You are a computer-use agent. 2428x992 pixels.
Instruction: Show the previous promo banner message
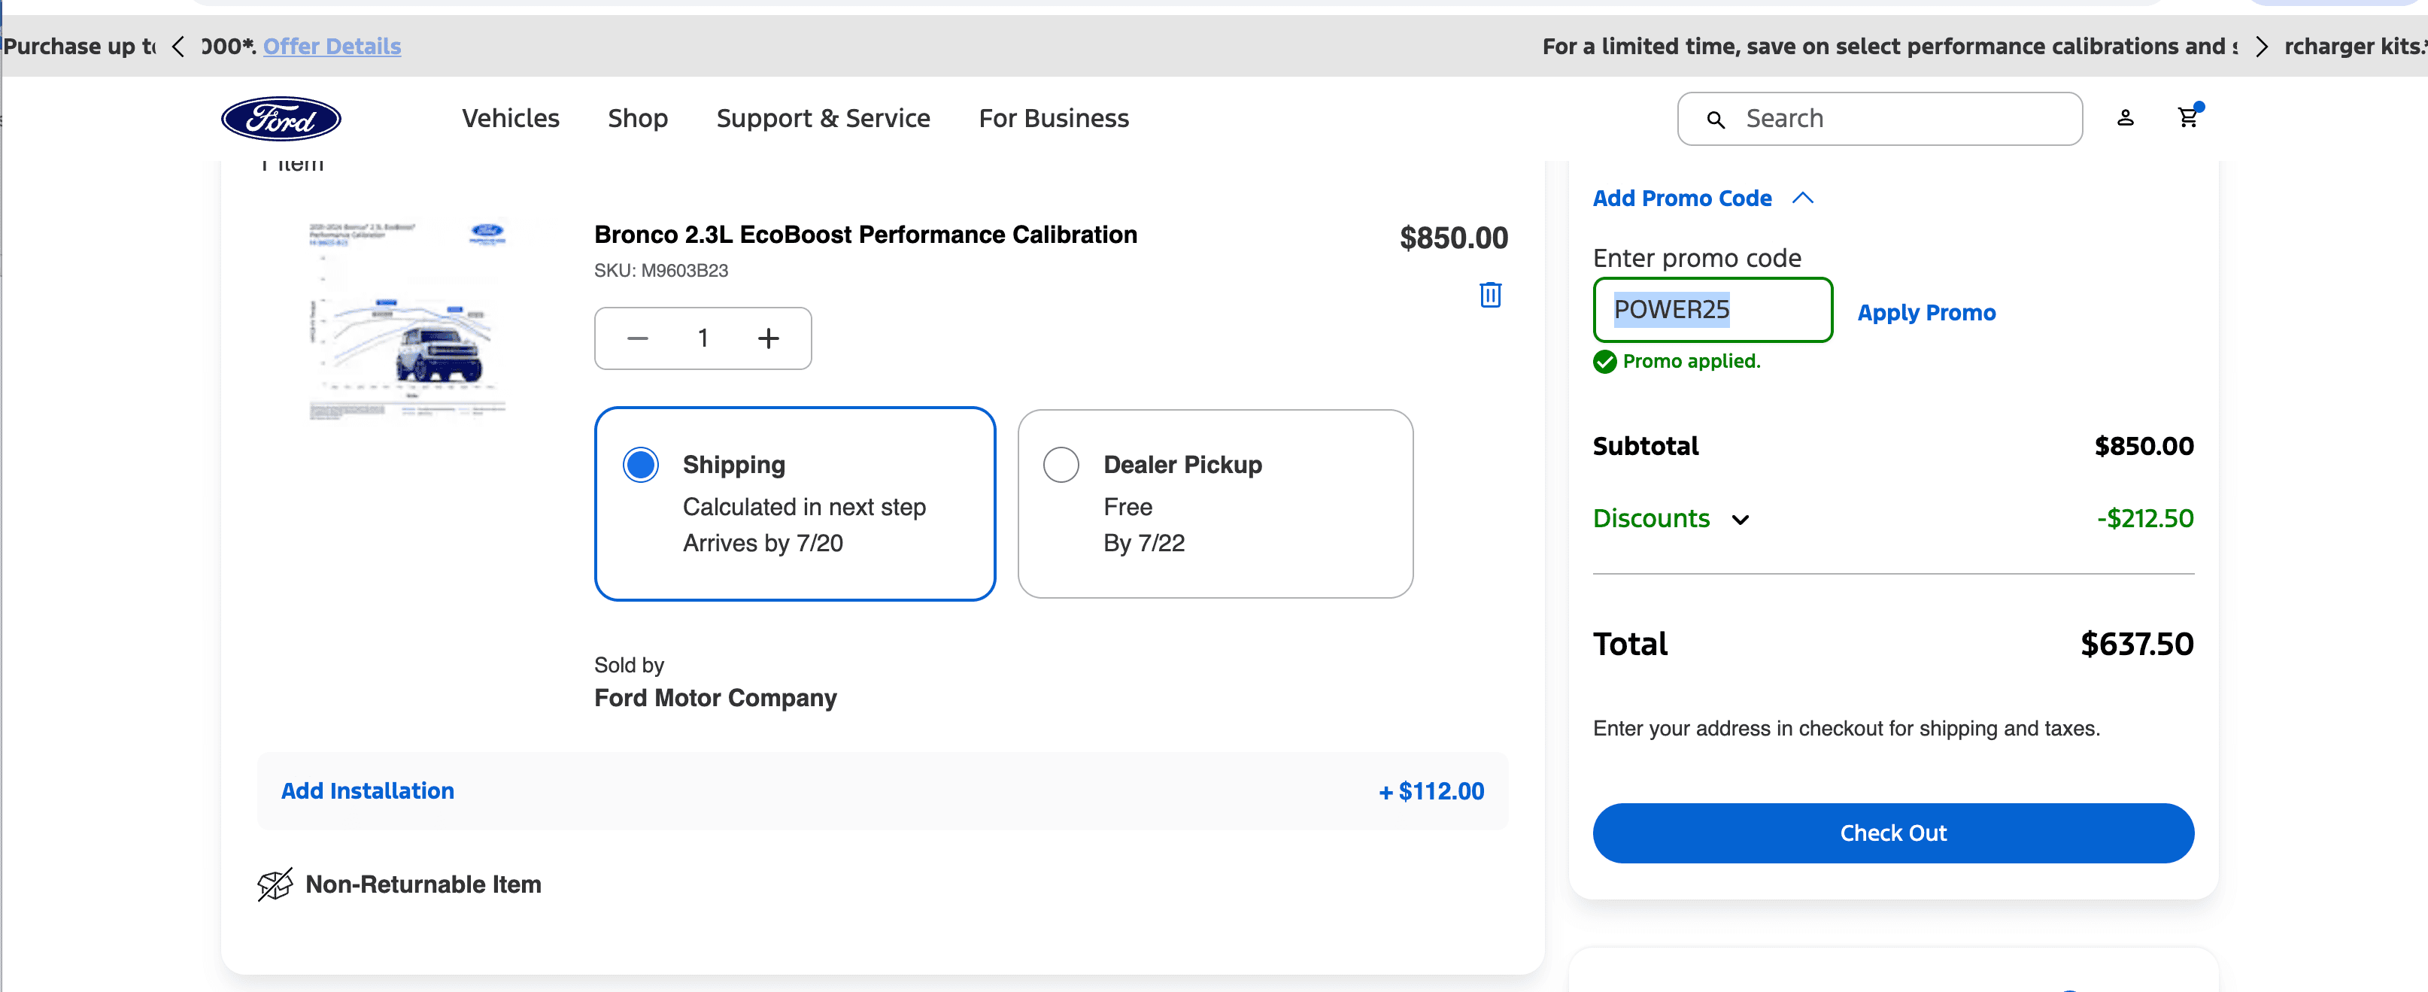click(x=178, y=46)
